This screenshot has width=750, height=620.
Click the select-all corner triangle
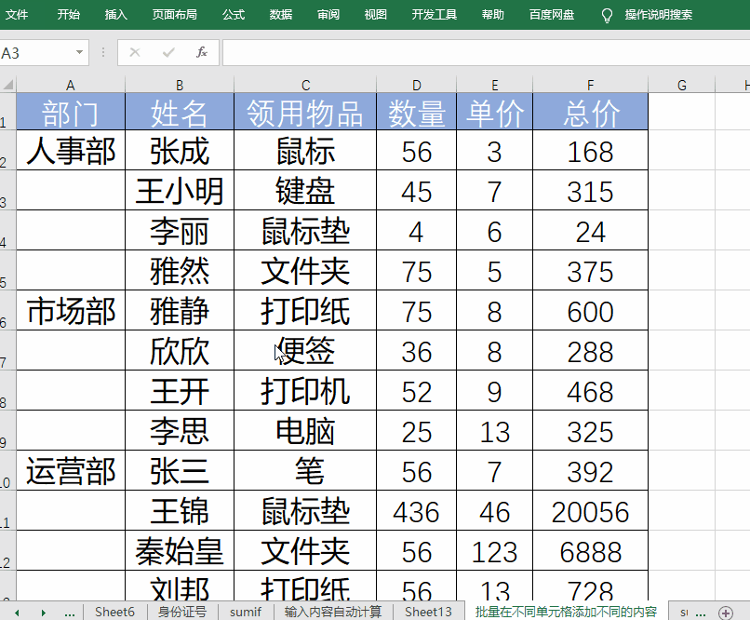tap(8, 85)
